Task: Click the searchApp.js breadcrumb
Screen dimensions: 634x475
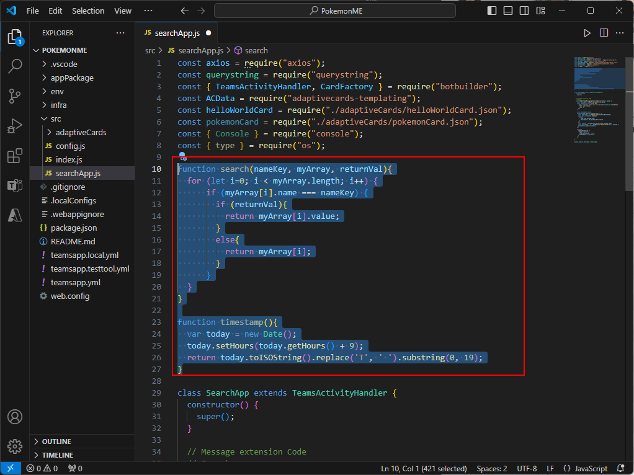Action: pyautogui.click(x=195, y=50)
